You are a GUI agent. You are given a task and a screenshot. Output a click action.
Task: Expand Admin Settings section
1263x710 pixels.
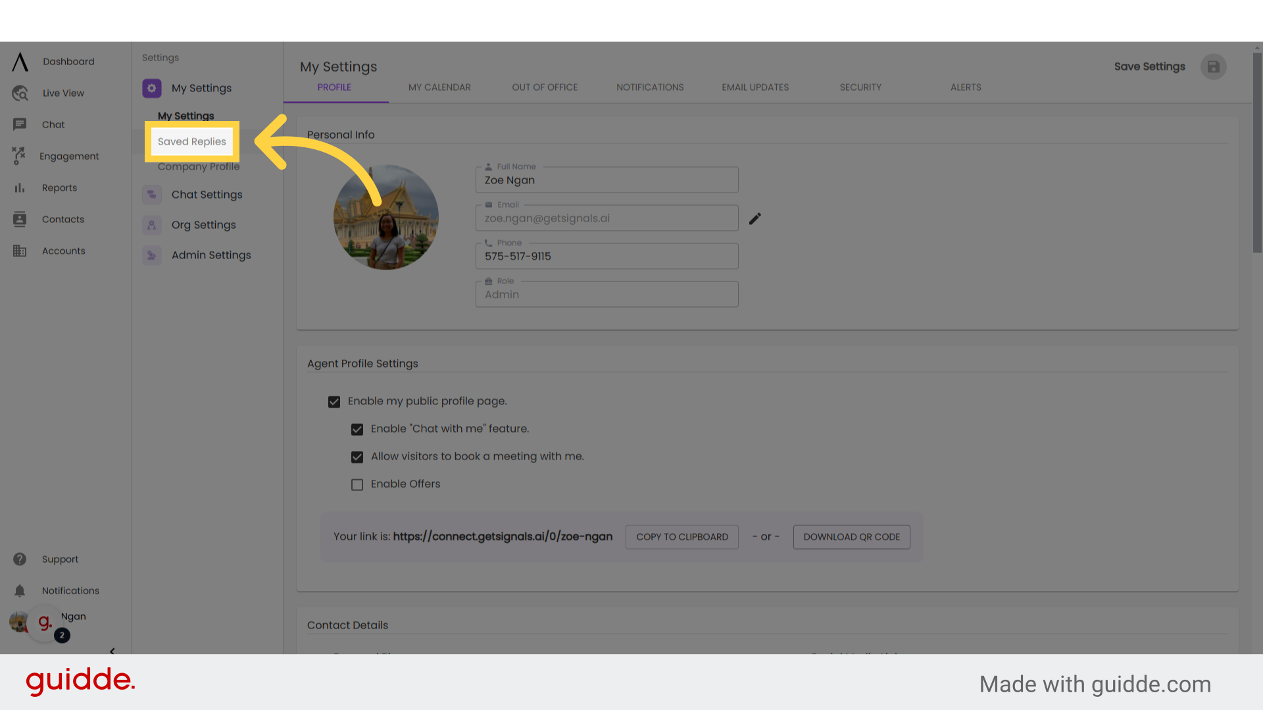point(211,255)
